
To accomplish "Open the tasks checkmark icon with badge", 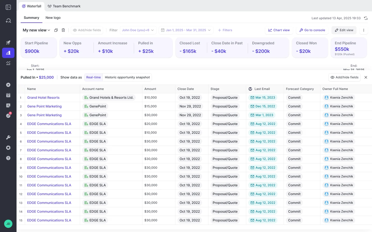I will coord(9,115).
